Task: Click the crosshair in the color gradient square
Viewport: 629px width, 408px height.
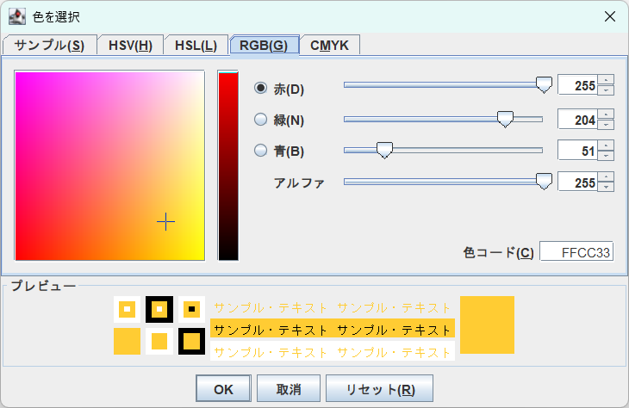Action: click(x=165, y=221)
